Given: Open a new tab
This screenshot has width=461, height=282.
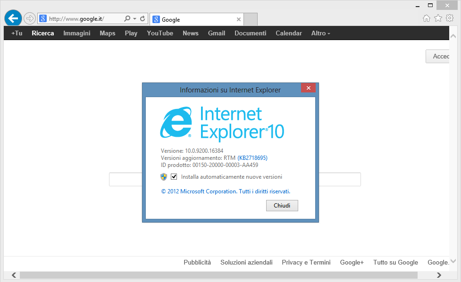Looking at the screenshot, I should (251, 19).
